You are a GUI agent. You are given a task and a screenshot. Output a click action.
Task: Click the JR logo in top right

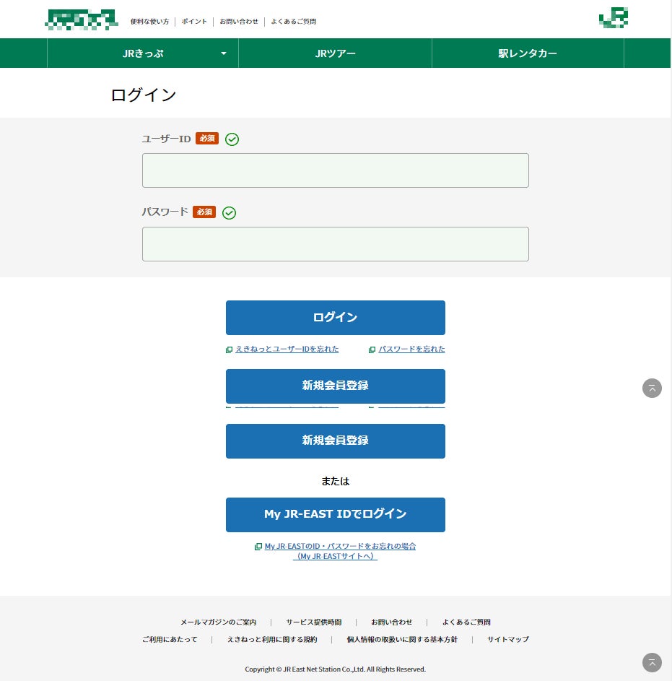pyautogui.click(x=614, y=18)
